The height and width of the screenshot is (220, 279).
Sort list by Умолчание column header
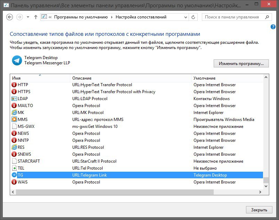227,78
